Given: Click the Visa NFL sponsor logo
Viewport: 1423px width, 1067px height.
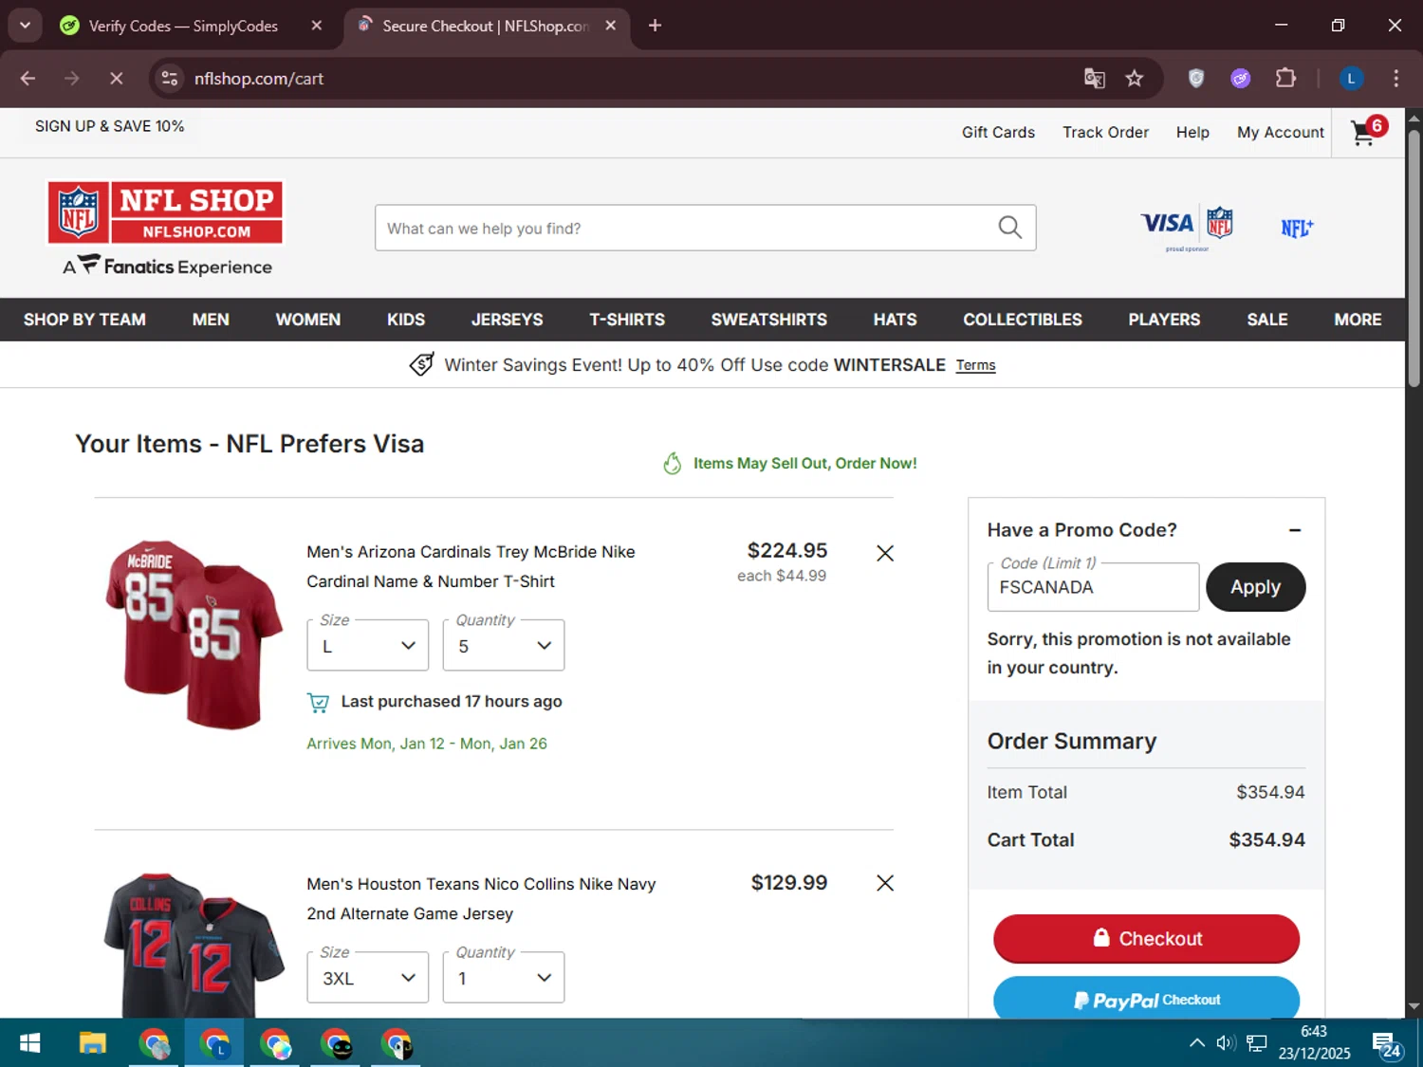Looking at the screenshot, I should coord(1187,227).
